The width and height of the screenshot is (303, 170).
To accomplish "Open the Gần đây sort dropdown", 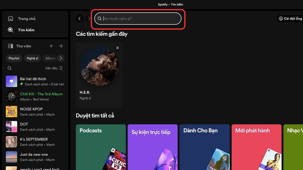I will (x=54, y=68).
